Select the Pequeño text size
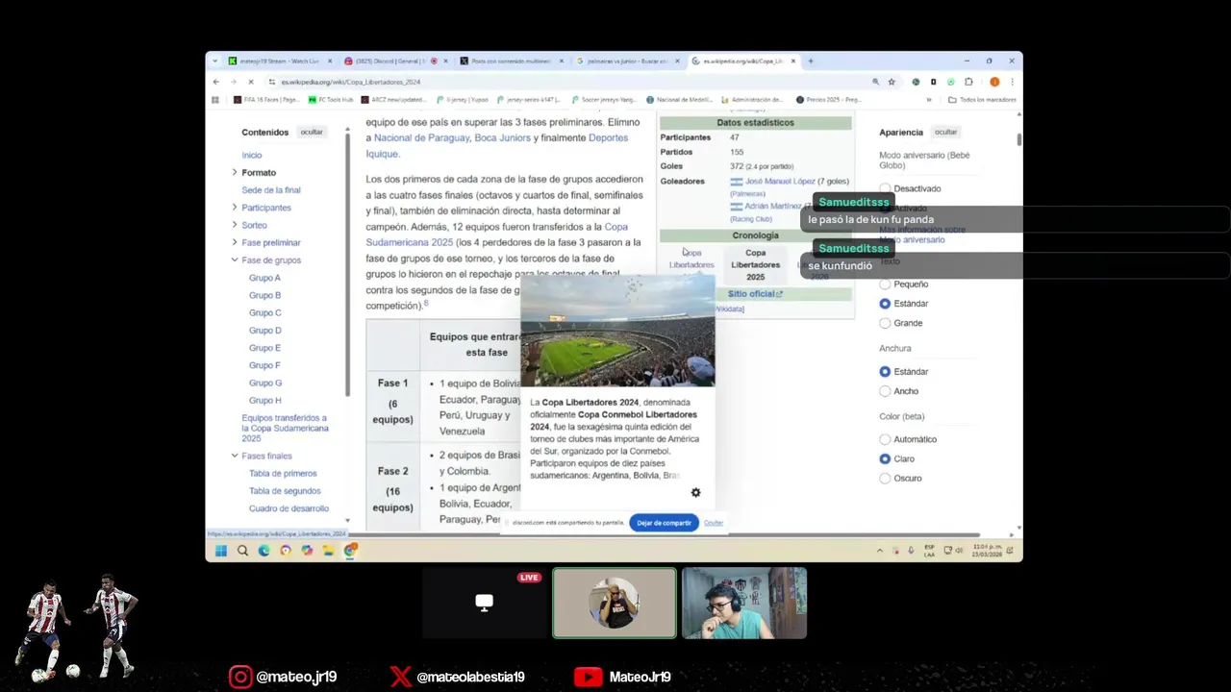This screenshot has height=692, width=1231. pos(885,284)
